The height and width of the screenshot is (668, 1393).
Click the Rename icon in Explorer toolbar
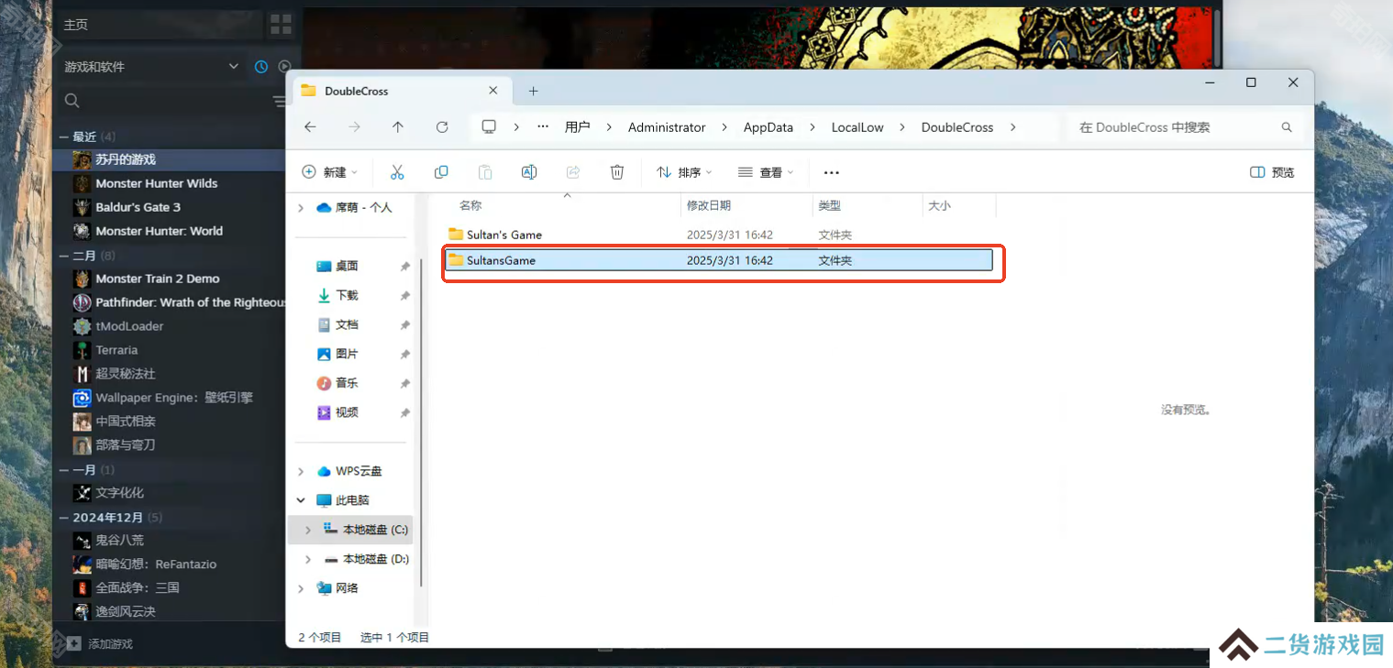pos(529,172)
